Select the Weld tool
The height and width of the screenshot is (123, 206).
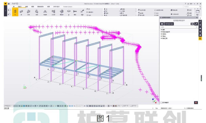pos(82,12)
